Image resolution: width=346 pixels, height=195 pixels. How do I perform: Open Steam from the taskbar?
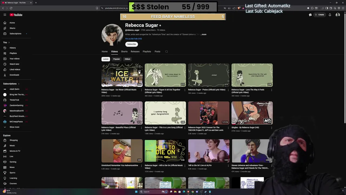point(205,192)
